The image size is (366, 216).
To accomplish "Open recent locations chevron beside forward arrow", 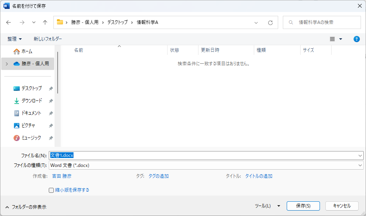I will pyautogui.click(x=34, y=22).
